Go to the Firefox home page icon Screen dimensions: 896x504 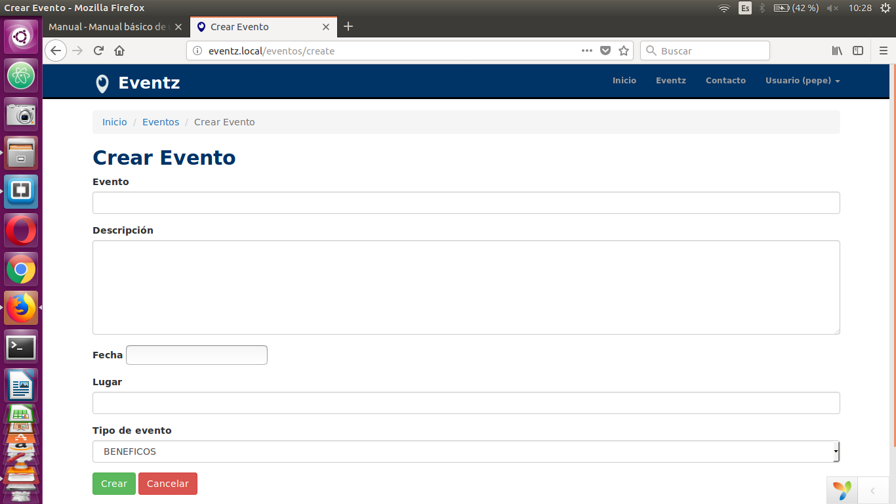(x=119, y=51)
